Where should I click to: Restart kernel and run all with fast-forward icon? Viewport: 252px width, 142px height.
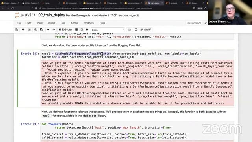tap(87, 30)
